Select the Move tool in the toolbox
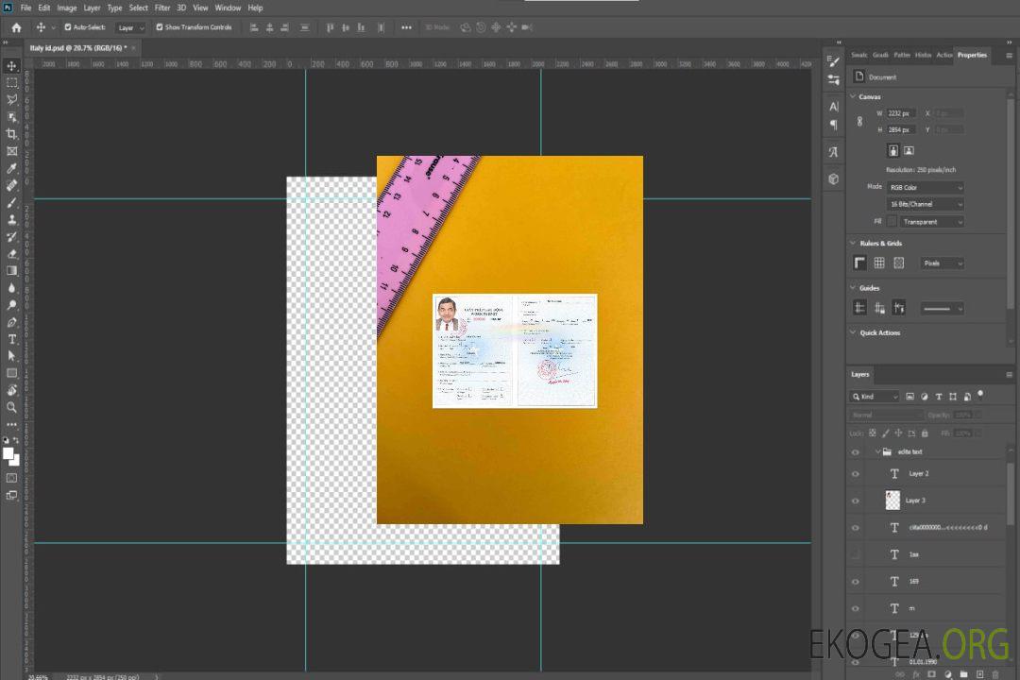 pos(11,66)
